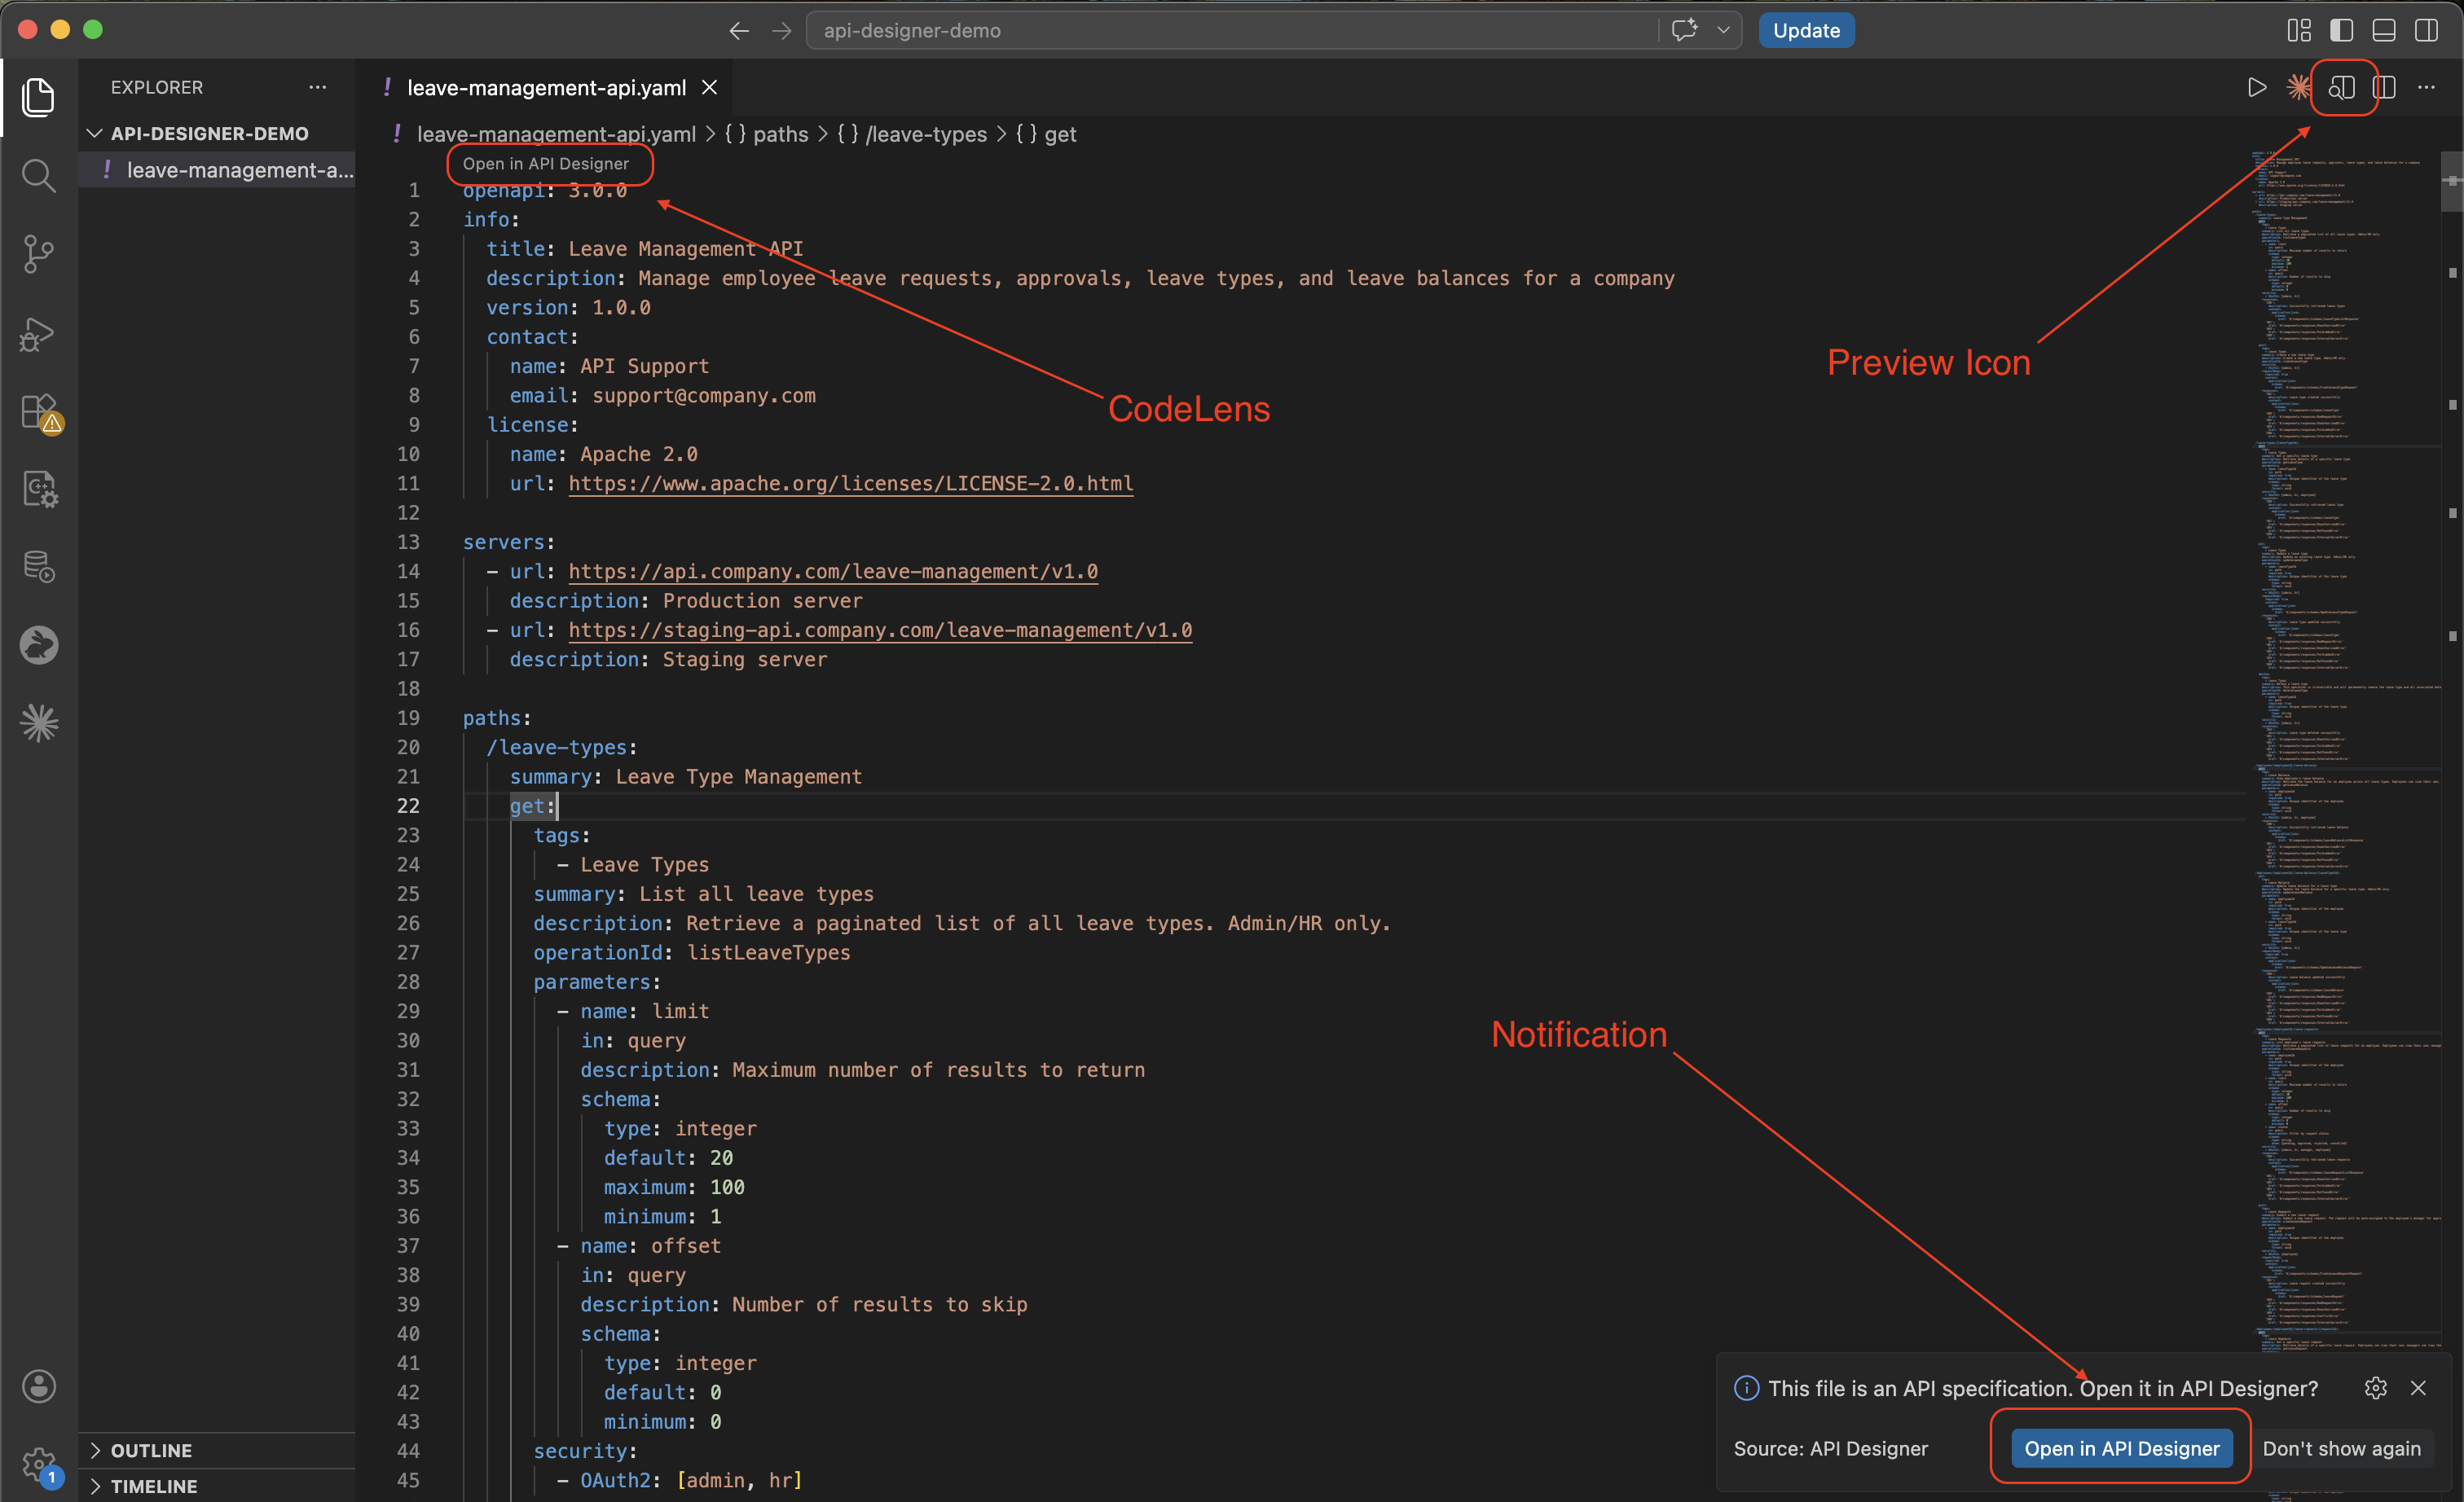Click line number 22 in the gutter
This screenshot has width=2464, height=1502.
tap(408, 806)
